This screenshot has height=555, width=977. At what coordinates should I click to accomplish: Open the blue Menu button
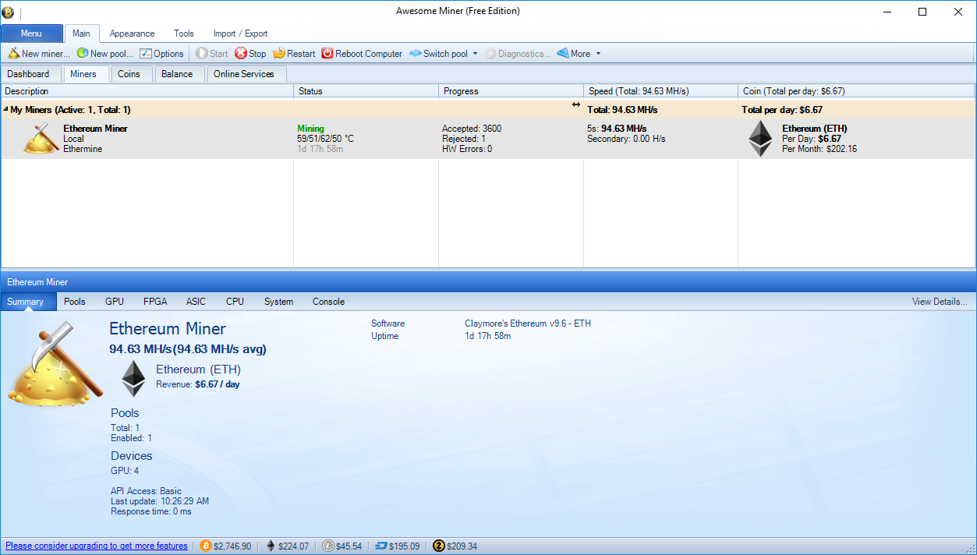[x=32, y=34]
